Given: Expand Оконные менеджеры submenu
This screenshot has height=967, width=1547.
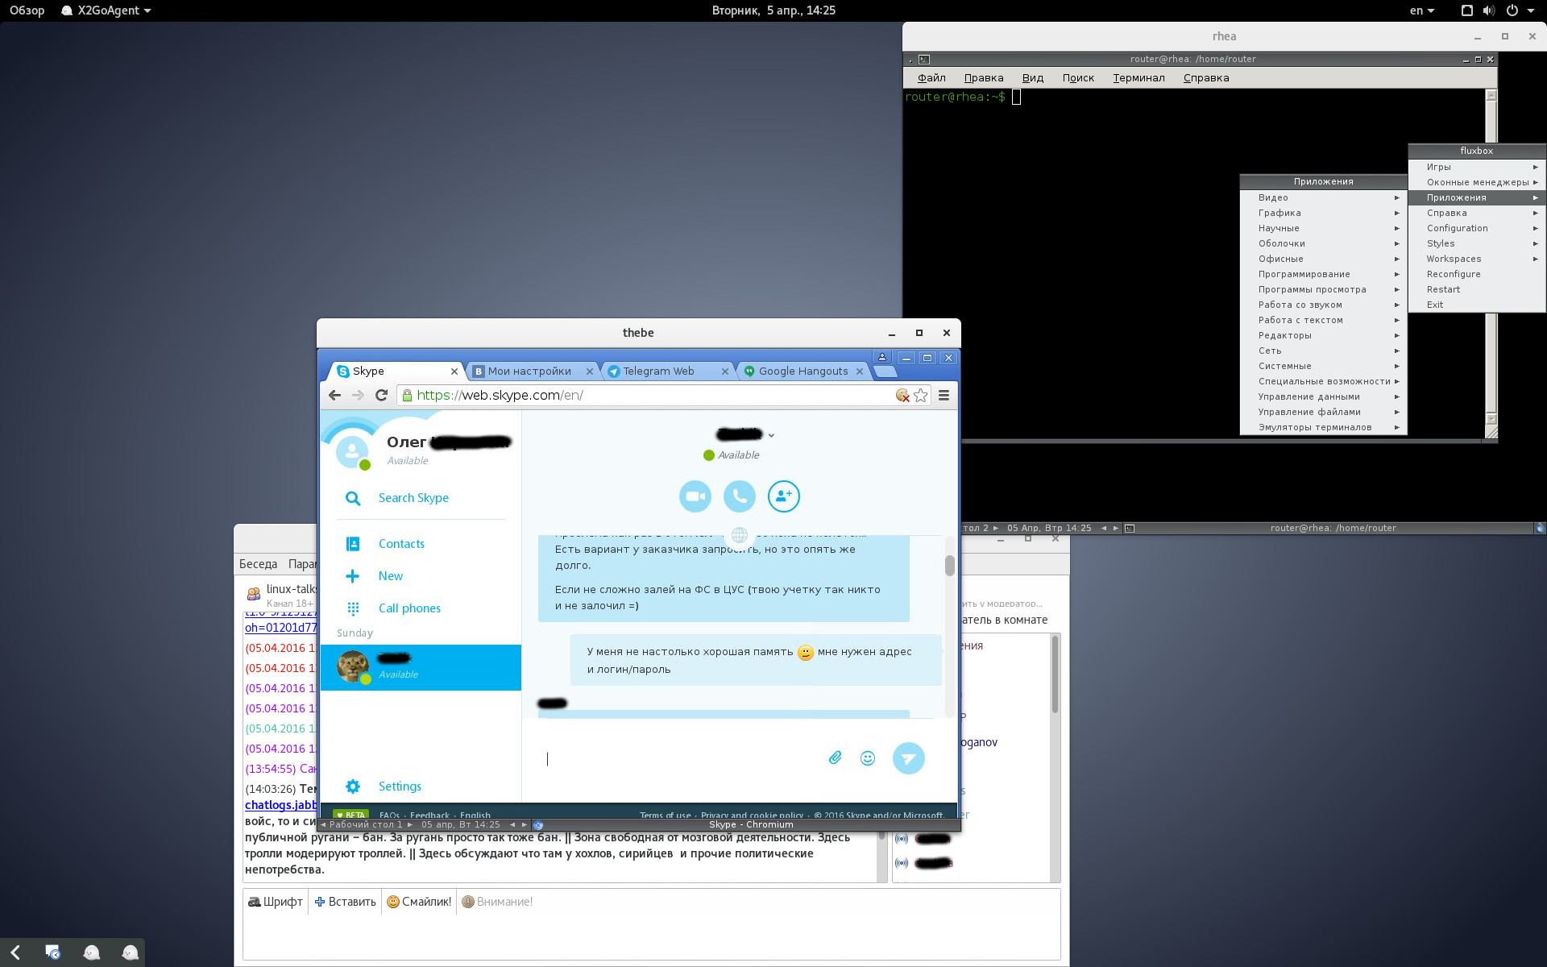Looking at the screenshot, I should (1477, 182).
